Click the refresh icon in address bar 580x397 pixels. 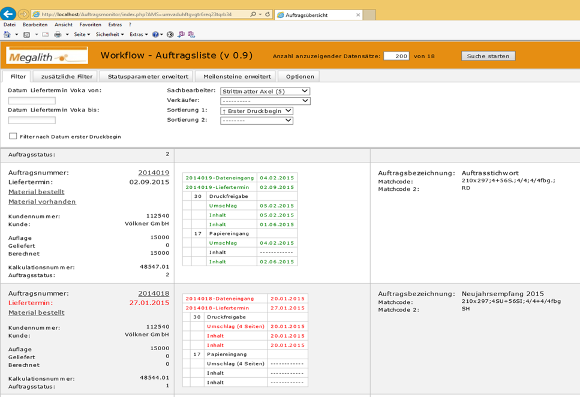(x=268, y=14)
